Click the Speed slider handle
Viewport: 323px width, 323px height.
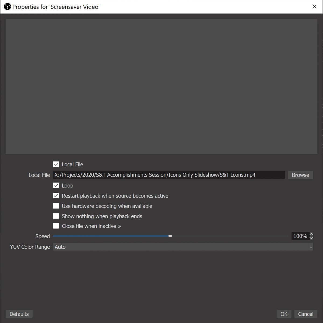click(170, 236)
